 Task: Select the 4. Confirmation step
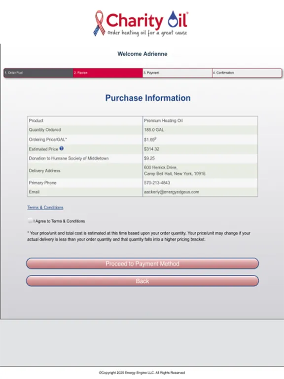(247, 73)
